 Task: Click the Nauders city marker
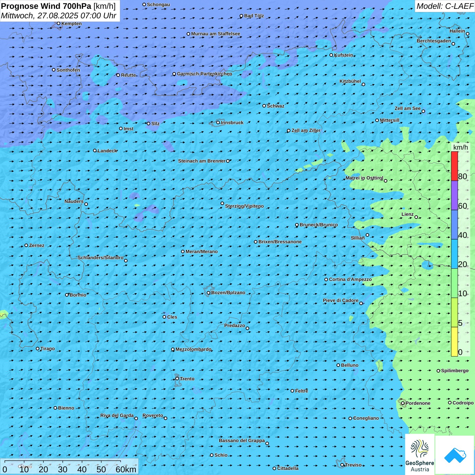pyautogui.click(x=86, y=204)
